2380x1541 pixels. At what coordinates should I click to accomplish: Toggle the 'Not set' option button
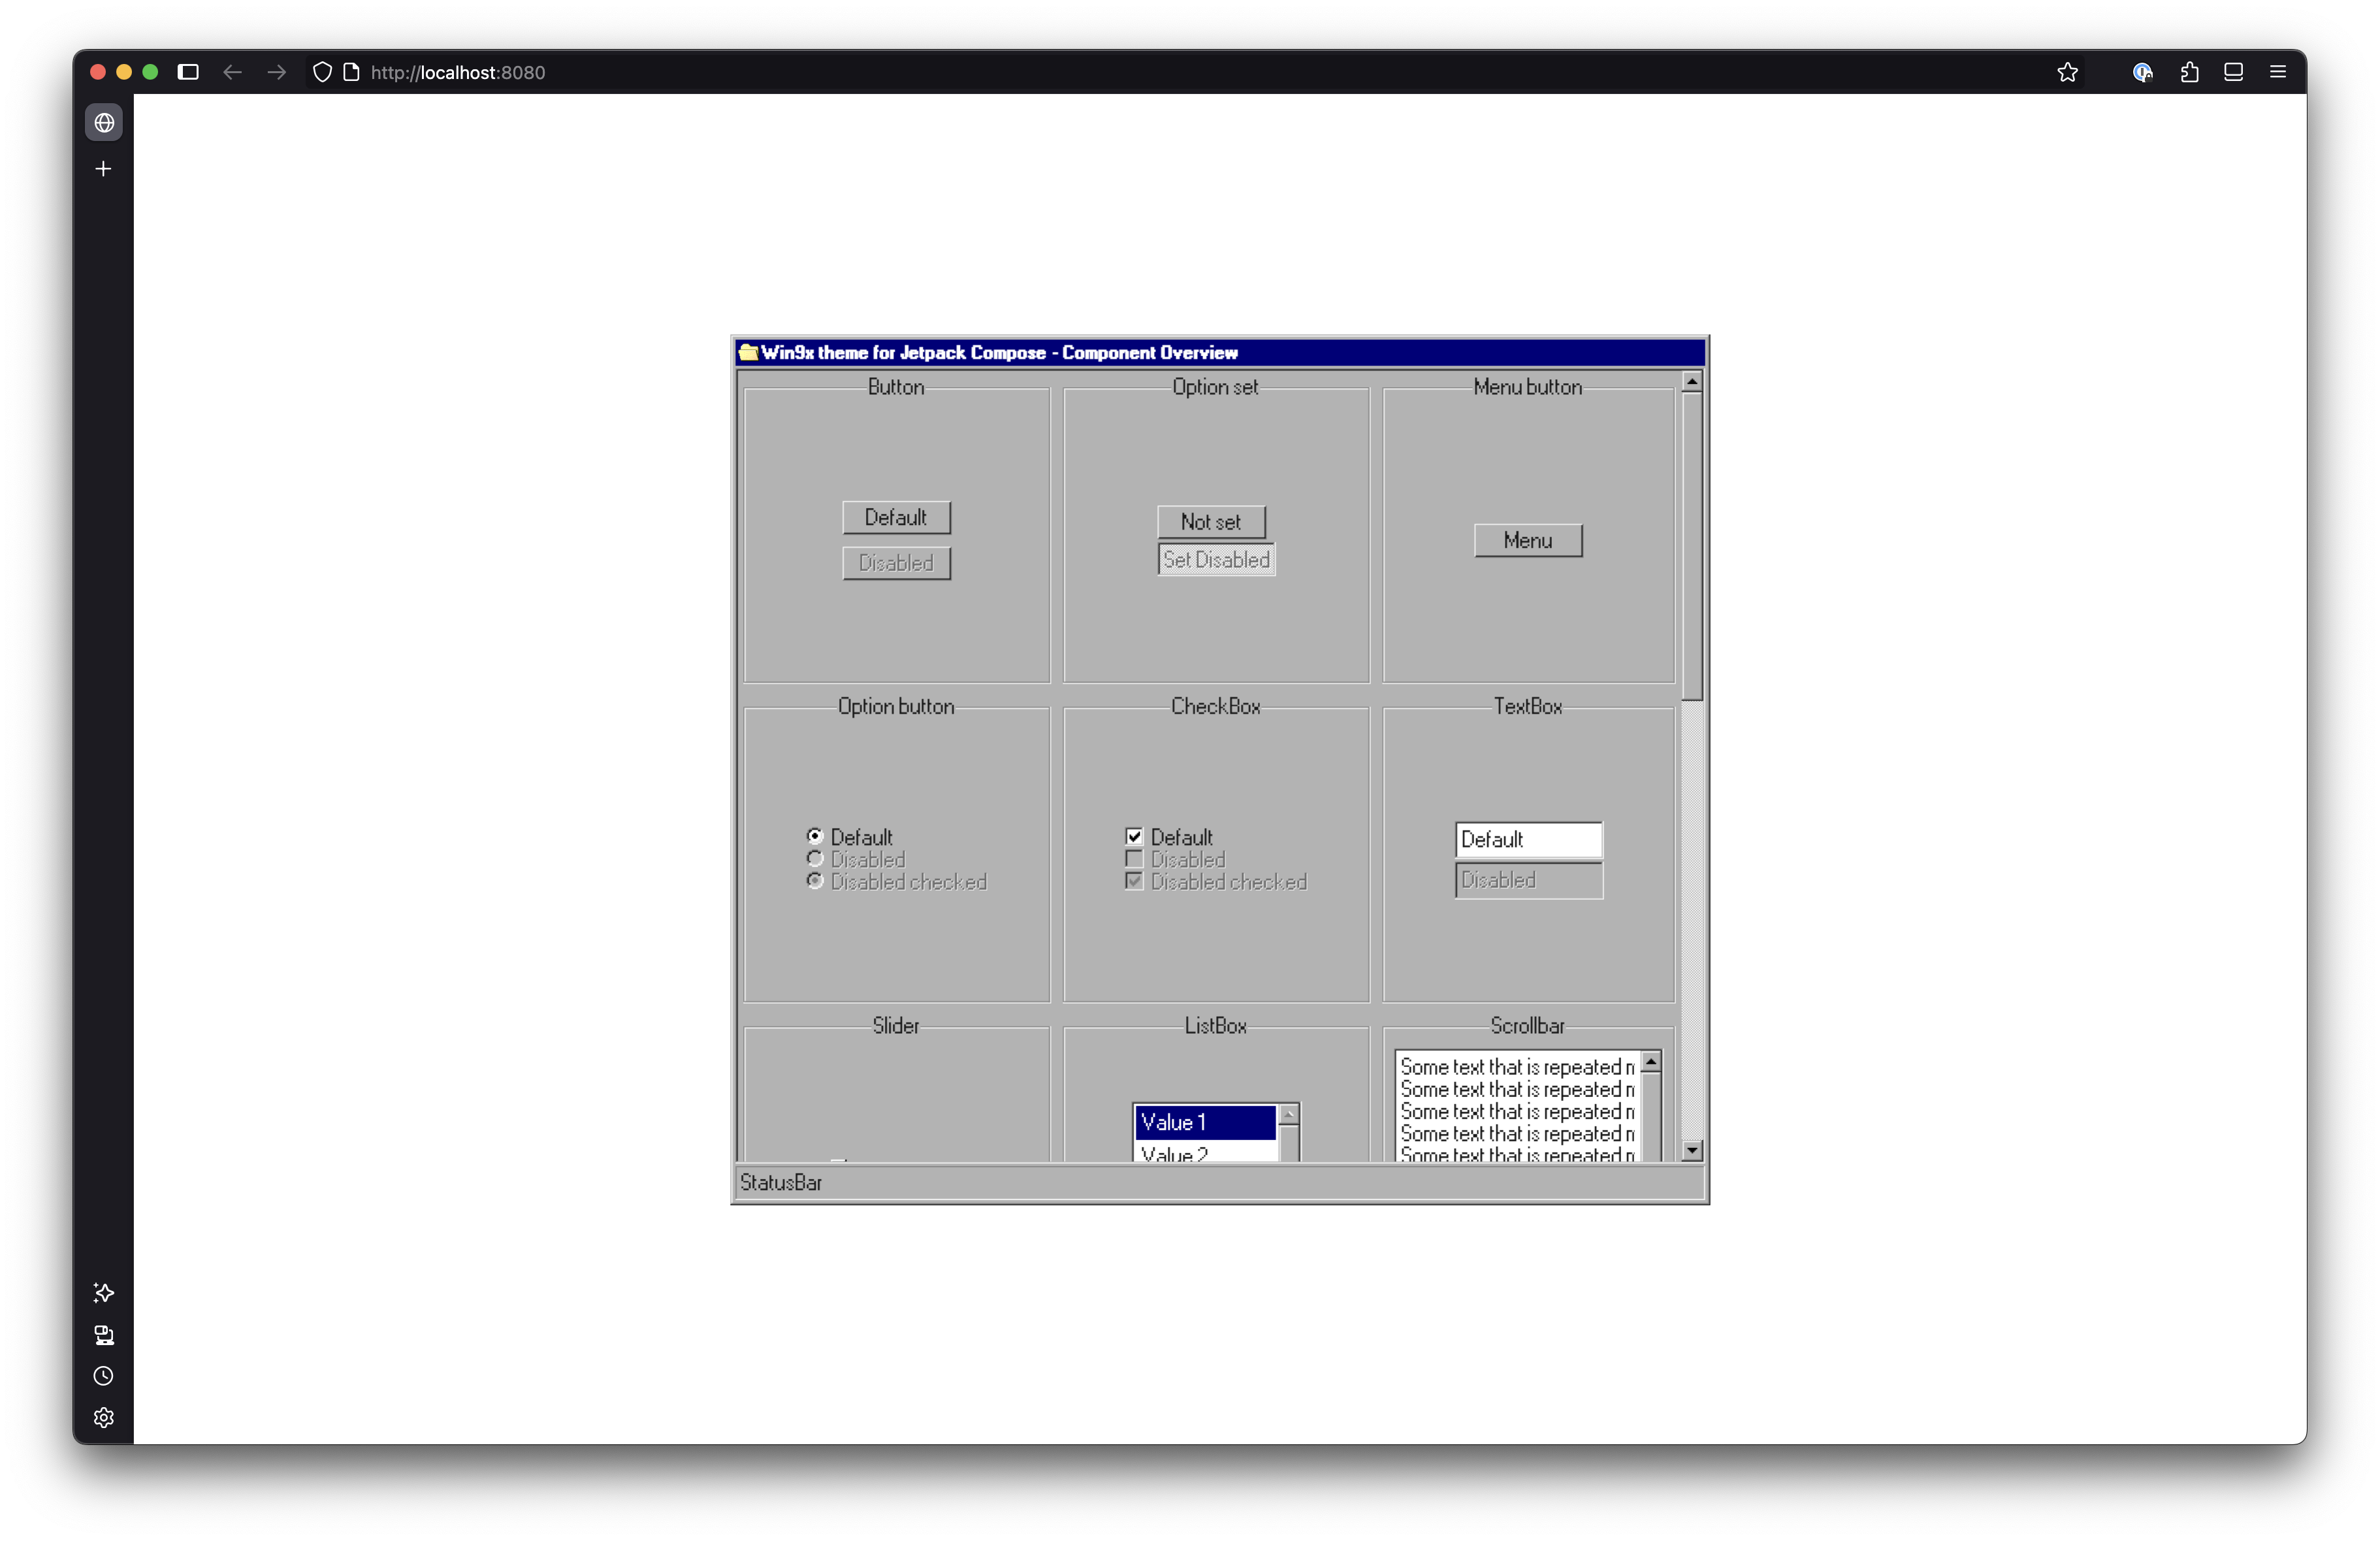click(x=1210, y=522)
